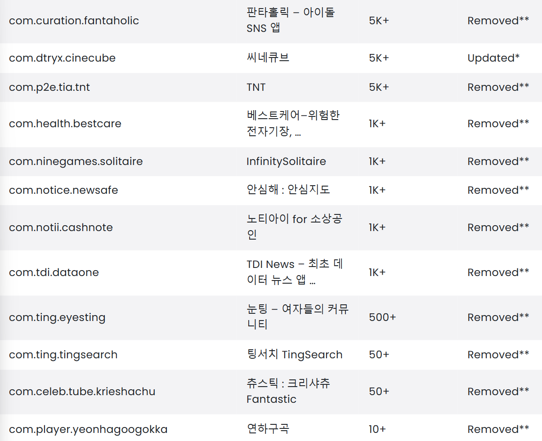Screen dimensions: 542x441
Task: Select the TingSearch app name cell
Action: coord(295,355)
